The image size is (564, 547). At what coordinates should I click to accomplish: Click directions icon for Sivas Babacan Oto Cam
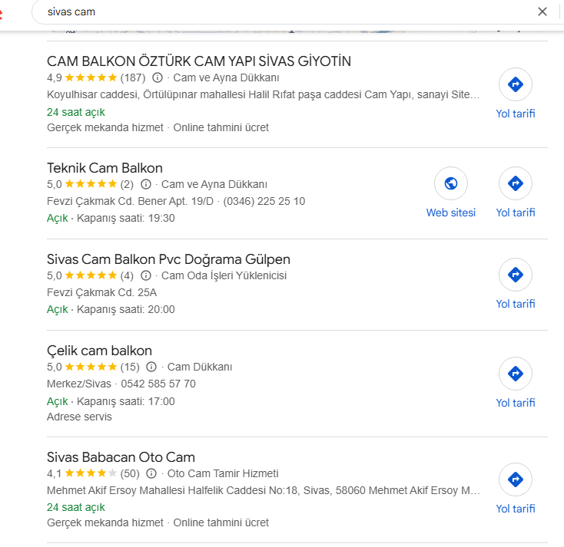(x=515, y=479)
